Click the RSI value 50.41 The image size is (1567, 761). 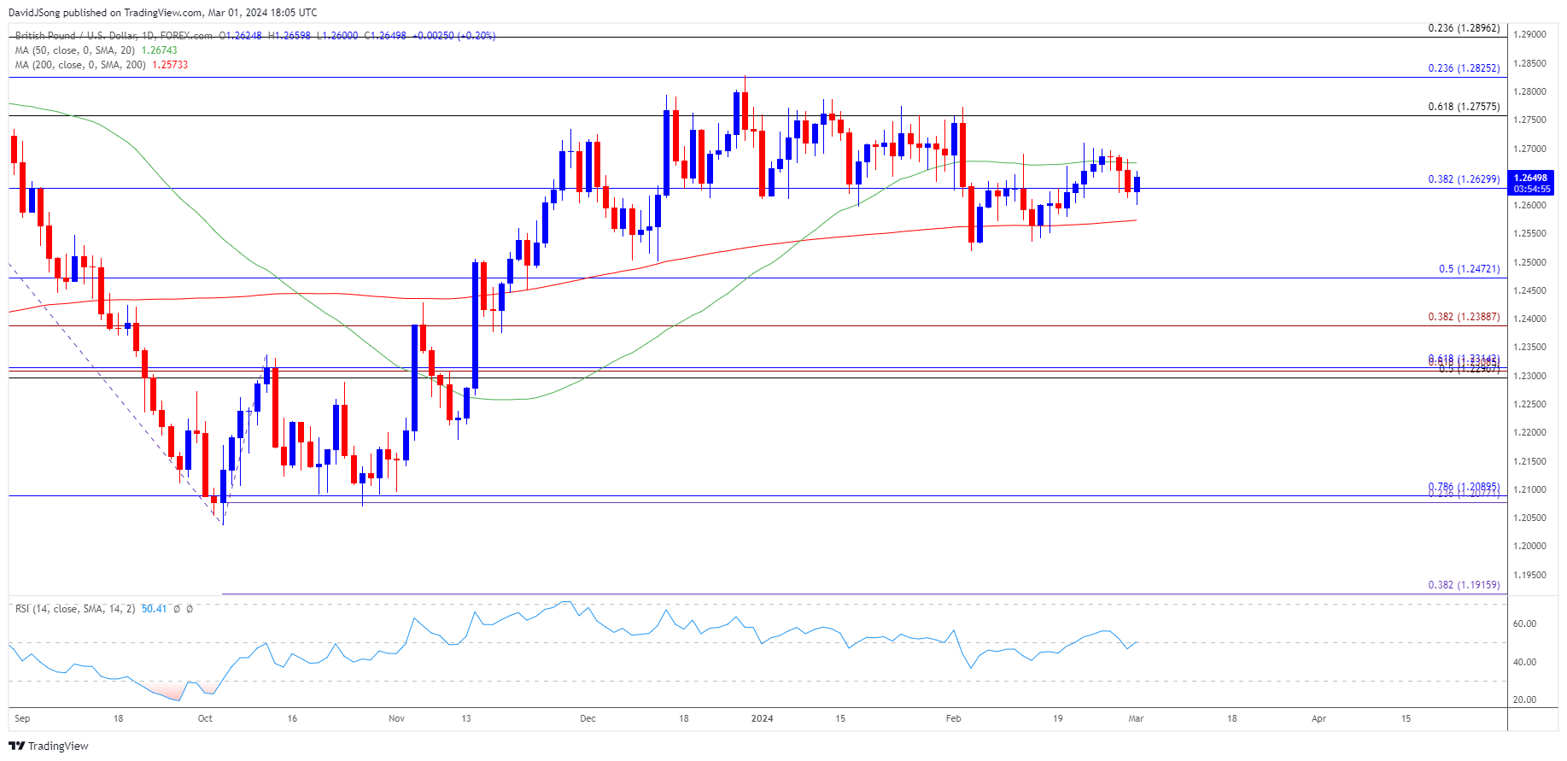154,609
